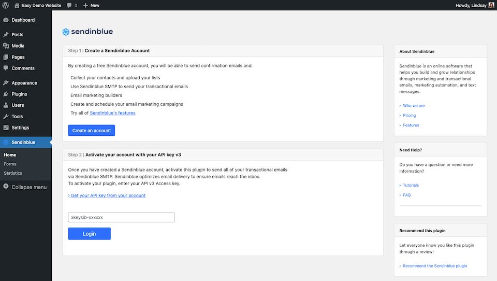Click the Settings icon in sidebar
This screenshot has width=497, height=281.
(x=6, y=128)
